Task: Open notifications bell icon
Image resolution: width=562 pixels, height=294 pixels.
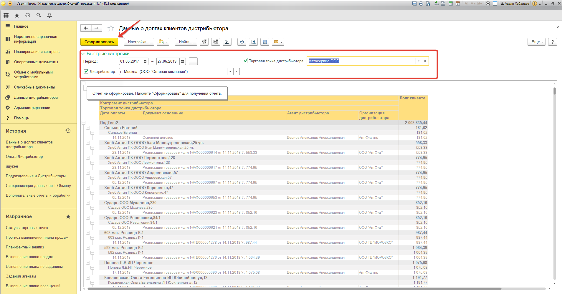Action: point(49,15)
